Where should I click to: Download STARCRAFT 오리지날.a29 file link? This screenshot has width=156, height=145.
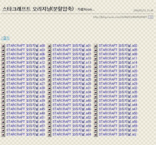118,84
